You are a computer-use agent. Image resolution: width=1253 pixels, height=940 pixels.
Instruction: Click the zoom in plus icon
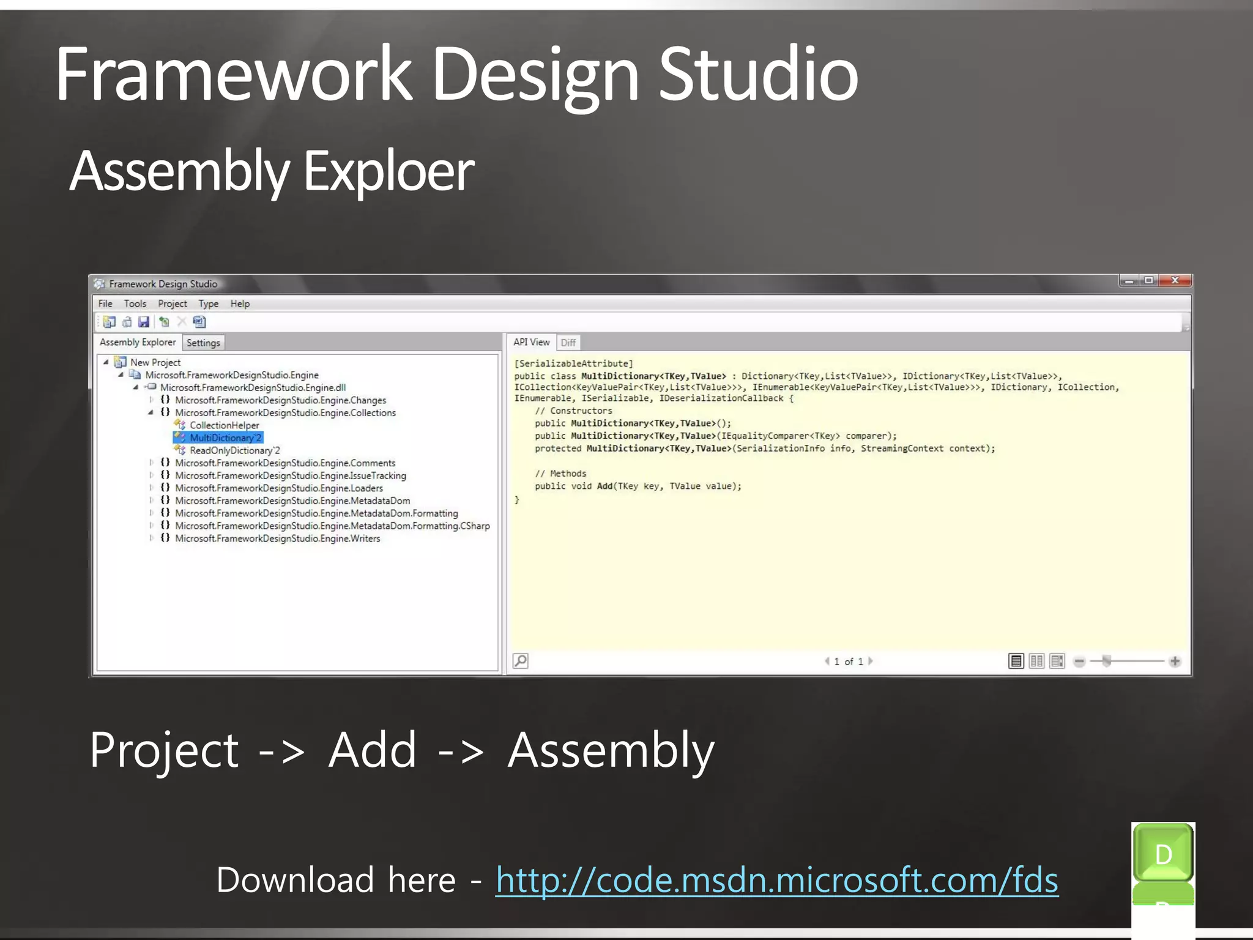[1175, 661]
